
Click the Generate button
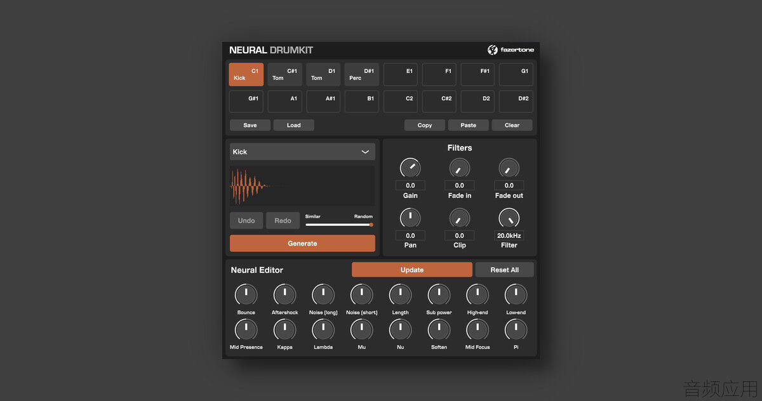(302, 244)
